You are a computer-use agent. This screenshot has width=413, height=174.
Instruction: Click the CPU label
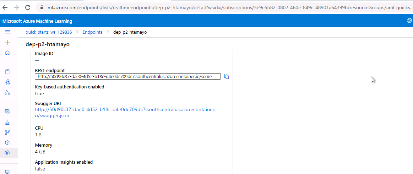coord(39,128)
